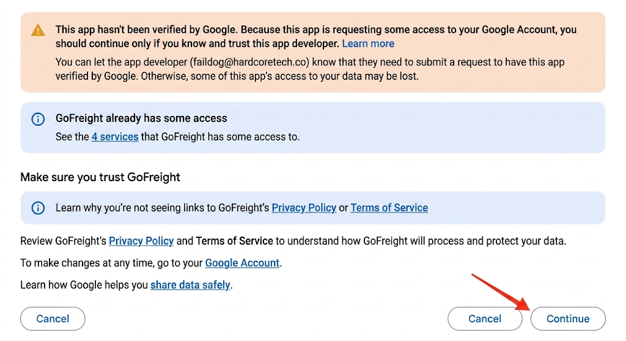The height and width of the screenshot is (341, 626).
Task: Click the 'Make sure you trust GoFreight' heading
Action: (x=100, y=177)
